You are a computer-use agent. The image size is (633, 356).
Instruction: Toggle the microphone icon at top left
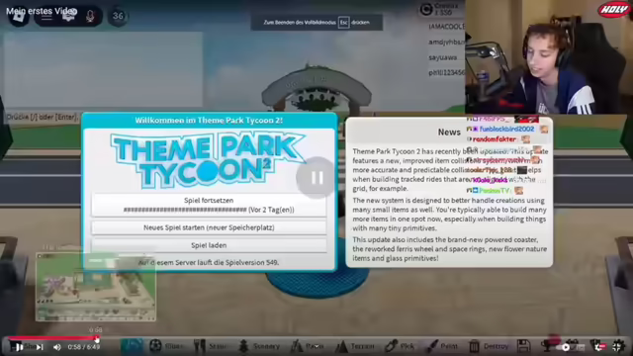(90, 16)
